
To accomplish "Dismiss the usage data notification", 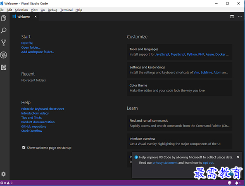I will 238,157.
